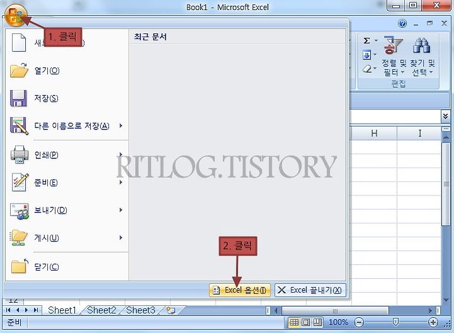Viewport: 454px width, 333px height.
Task: Open Excel help with the question mark
Action: tap(402, 23)
